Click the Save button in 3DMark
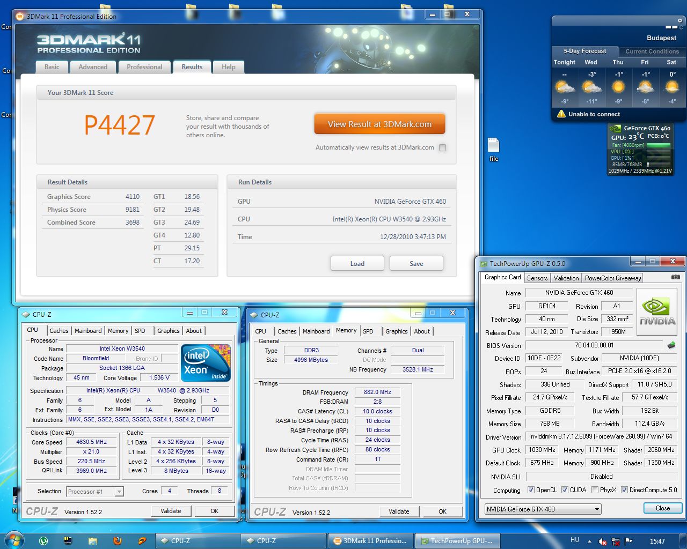This screenshot has width=687, height=549. pyautogui.click(x=416, y=263)
